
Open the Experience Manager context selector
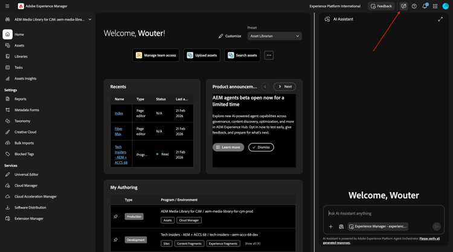point(378,227)
